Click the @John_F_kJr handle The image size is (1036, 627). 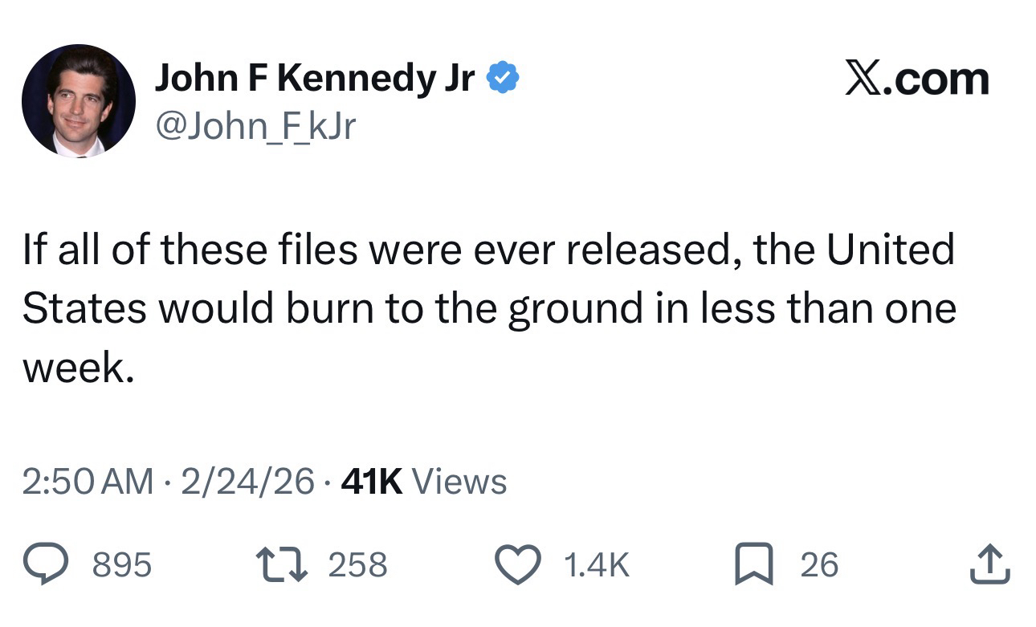(x=254, y=125)
